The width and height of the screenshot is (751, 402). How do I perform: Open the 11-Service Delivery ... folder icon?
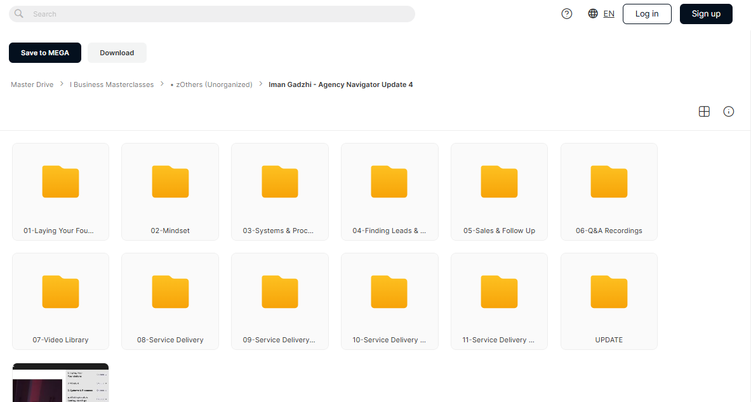point(499,291)
